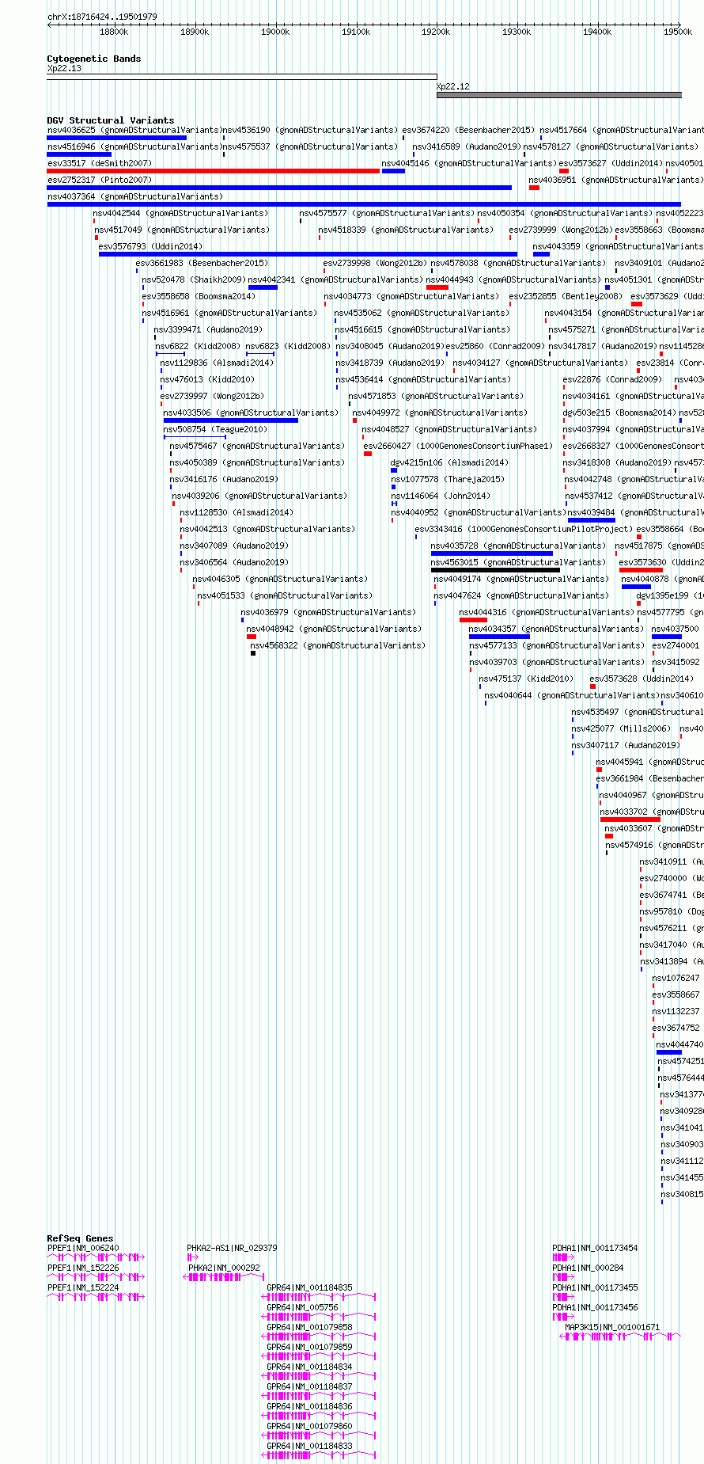704x1464 pixels.
Task: Select the DGV Structural Variants track title
Action: (x=111, y=120)
